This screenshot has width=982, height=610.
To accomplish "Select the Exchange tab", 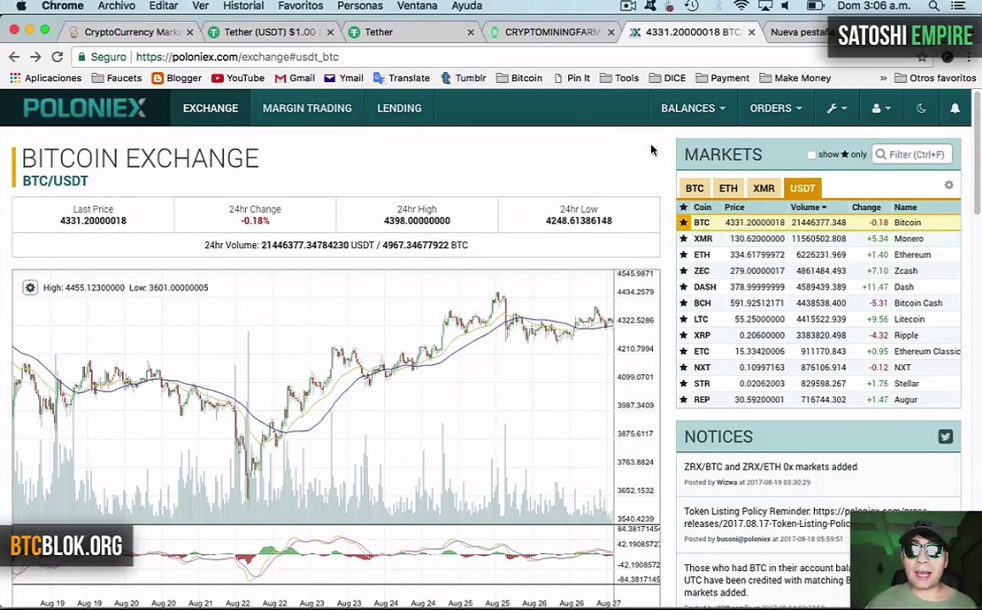I will [210, 108].
